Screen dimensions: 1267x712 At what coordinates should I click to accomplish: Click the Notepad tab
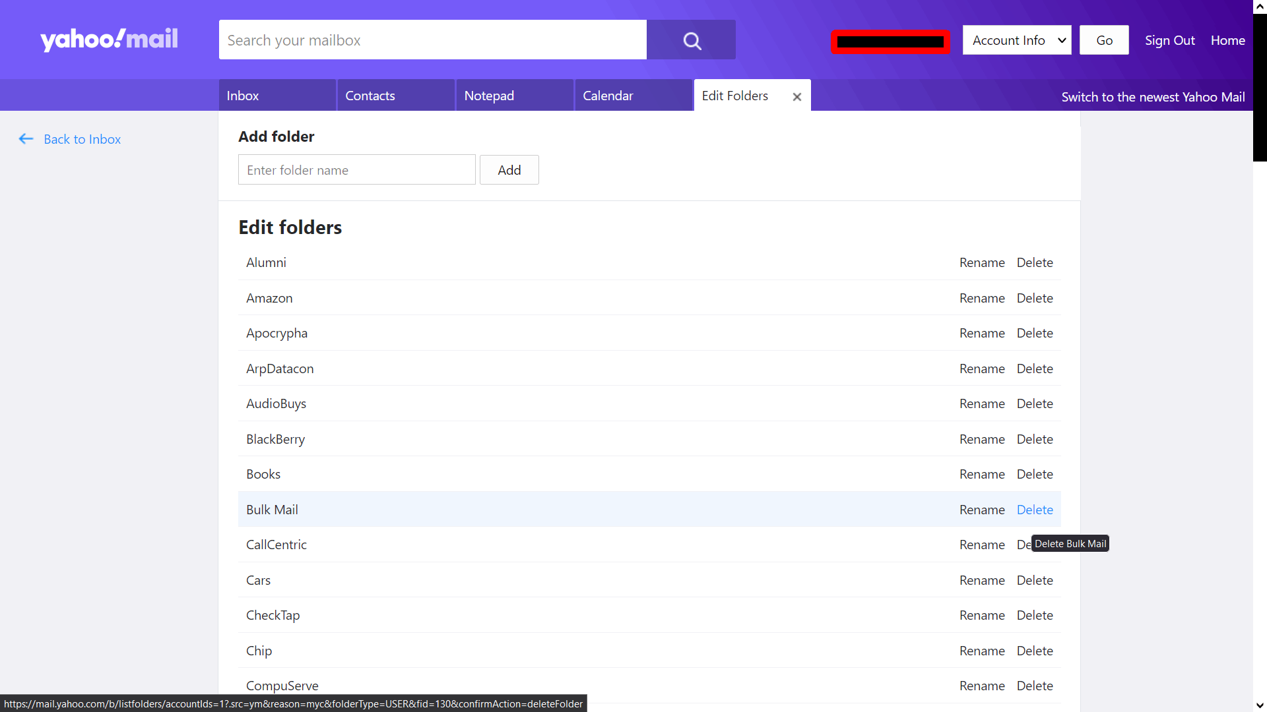tap(488, 96)
